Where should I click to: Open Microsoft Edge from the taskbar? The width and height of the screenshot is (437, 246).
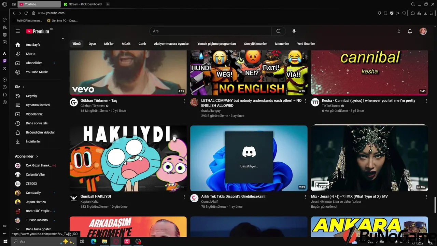[x=93, y=242]
